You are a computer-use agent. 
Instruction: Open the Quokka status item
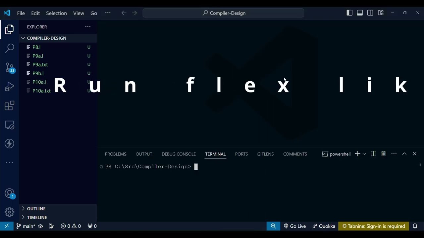(x=324, y=226)
